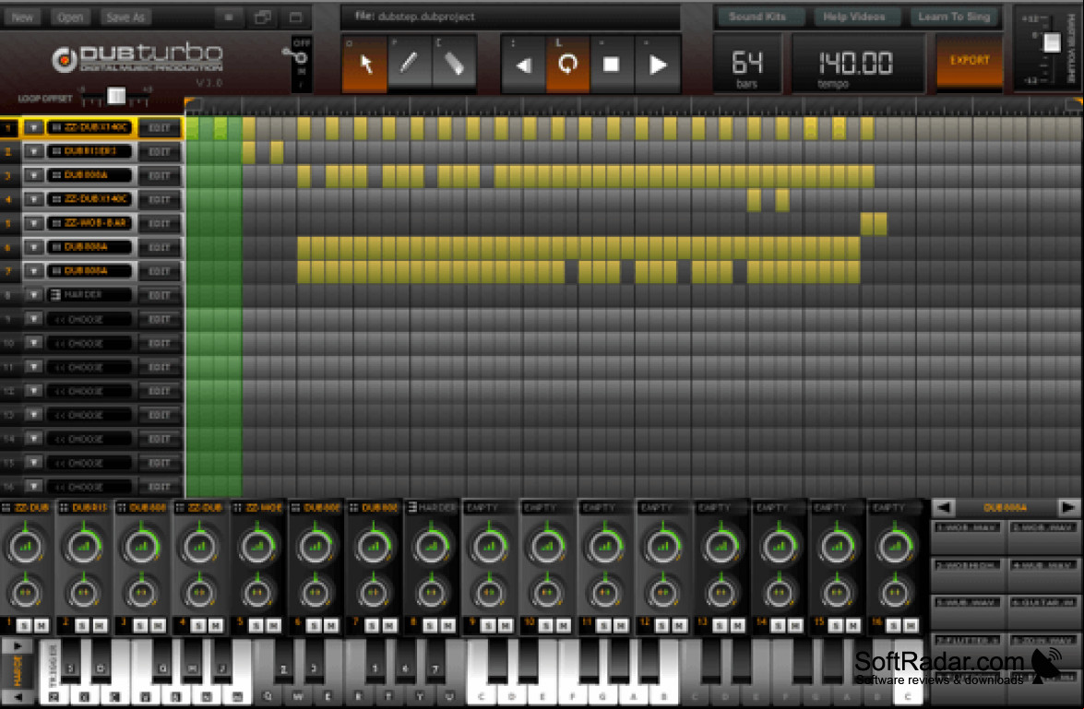Viewport: 1084px width, 709px height.
Task: Open the track 9 CHOOSE dropdown arrow
Action: 33,319
